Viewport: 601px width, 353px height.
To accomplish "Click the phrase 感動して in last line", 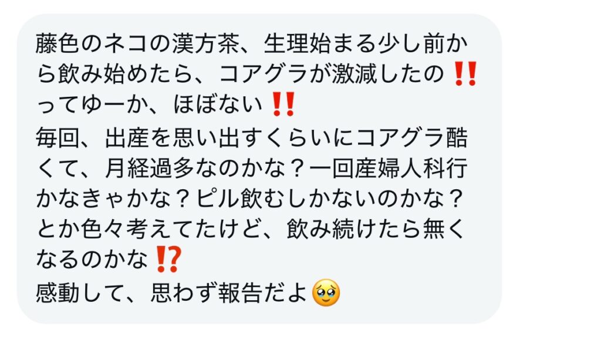I will [80, 293].
